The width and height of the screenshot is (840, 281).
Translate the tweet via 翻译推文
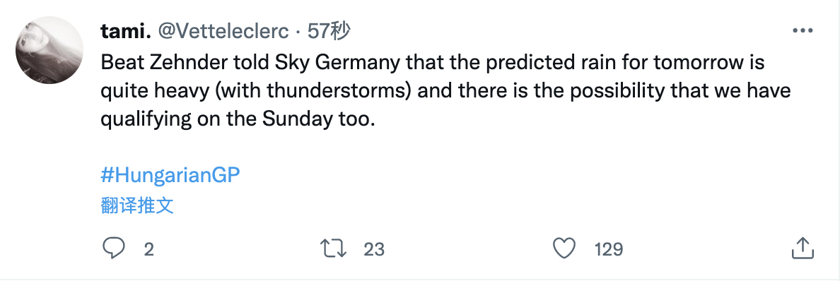[137, 205]
